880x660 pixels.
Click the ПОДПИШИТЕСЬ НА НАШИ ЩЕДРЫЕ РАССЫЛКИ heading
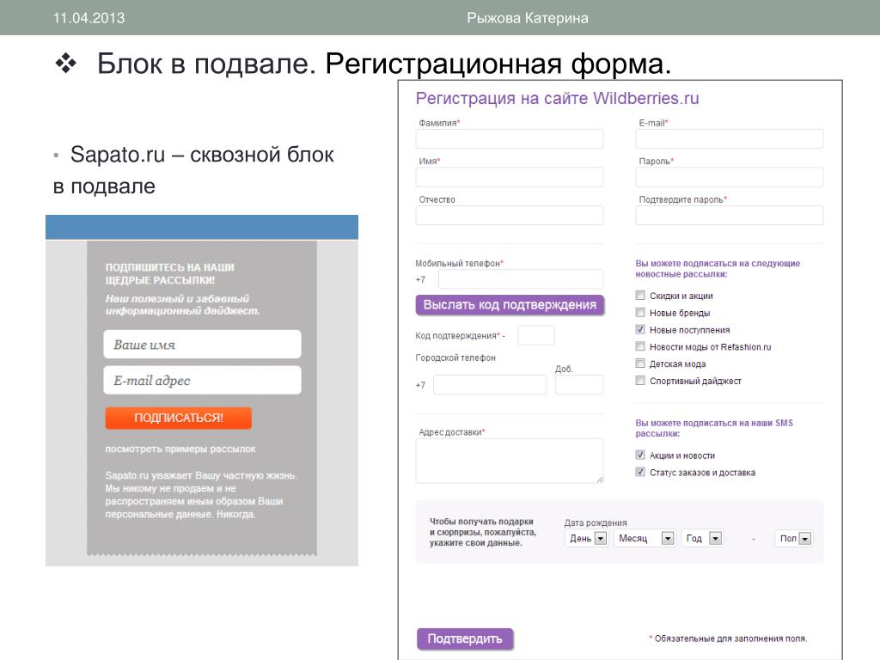(x=170, y=274)
